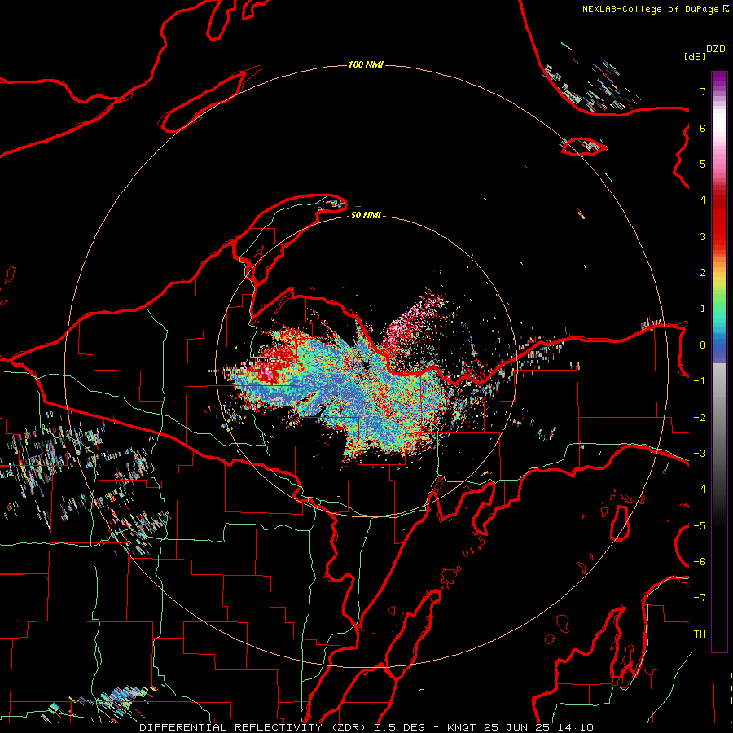Click the TH label below the scale
The height and width of the screenshot is (733, 733).
point(700,634)
